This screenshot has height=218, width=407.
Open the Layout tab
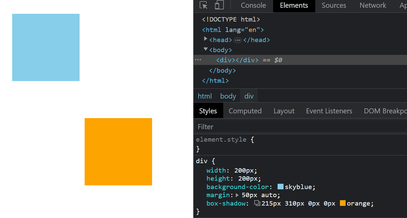click(x=284, y=111)
